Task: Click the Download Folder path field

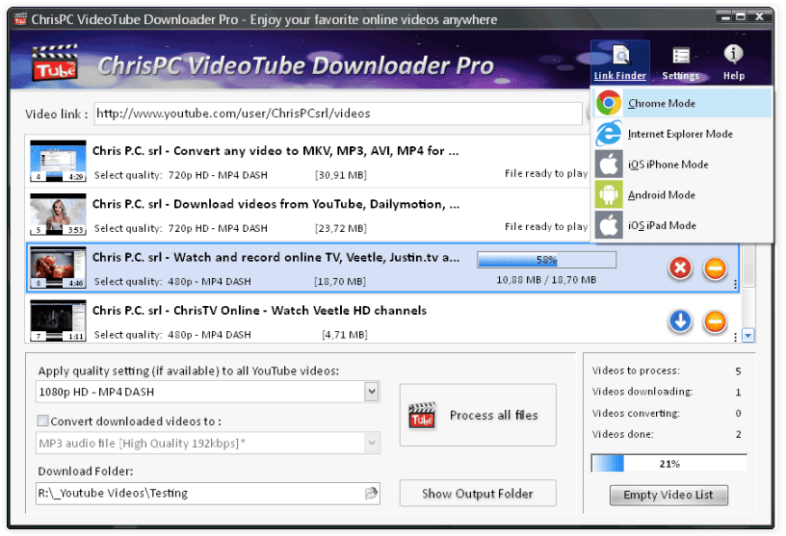Action: tap(207, 494)
